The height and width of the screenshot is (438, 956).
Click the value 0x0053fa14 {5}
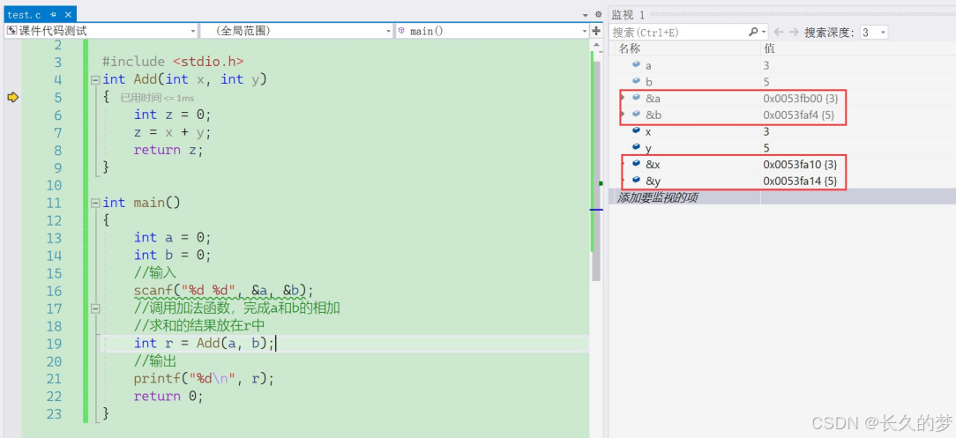click(800, 181)
